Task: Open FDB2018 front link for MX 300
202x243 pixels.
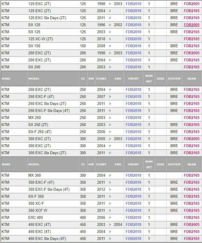Action: (133, 175)
